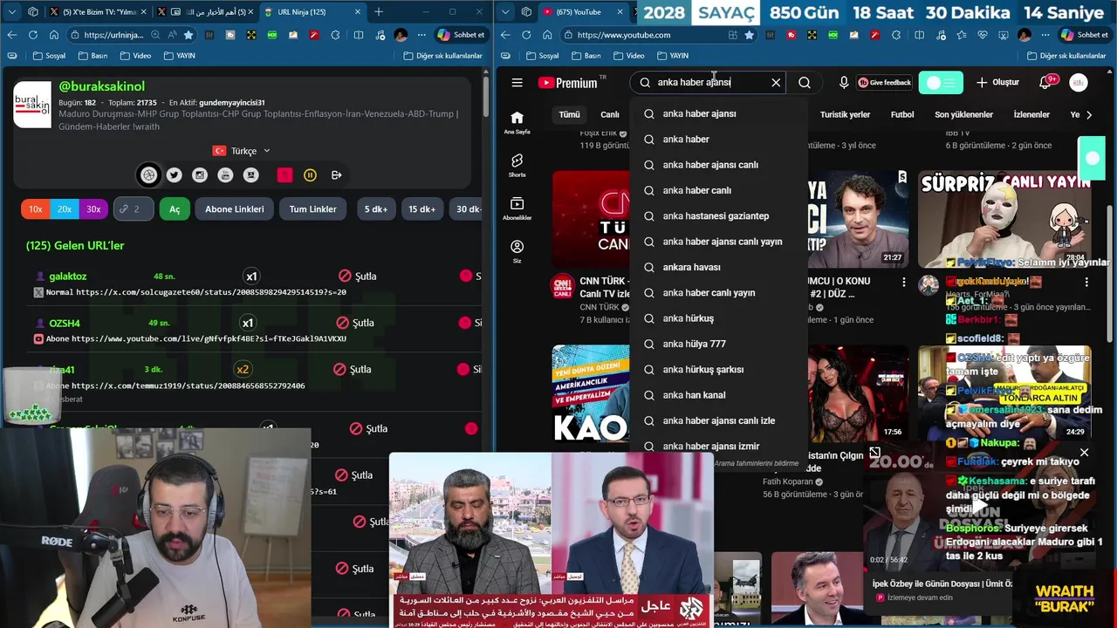This screenshot has width=1117, height=628.
Task: Close the mini player with X
Action: point(1084,453)
